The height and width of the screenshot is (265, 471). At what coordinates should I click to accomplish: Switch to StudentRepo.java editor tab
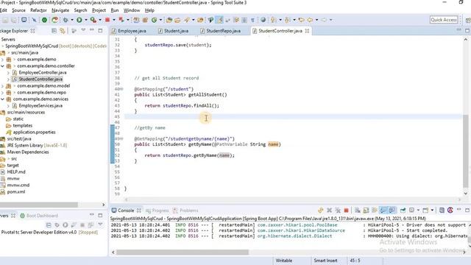pyautogui.click(x=223, y=31)
